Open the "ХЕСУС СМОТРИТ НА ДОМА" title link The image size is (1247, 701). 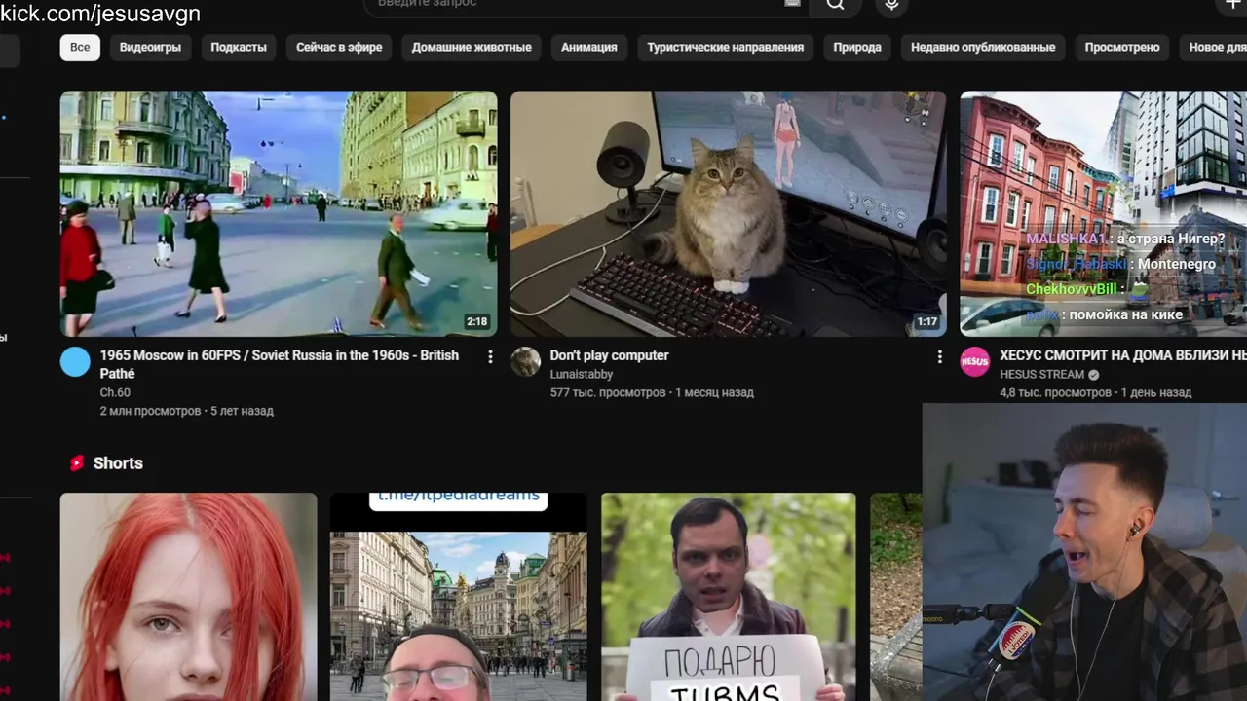(x=1122, y=355)
